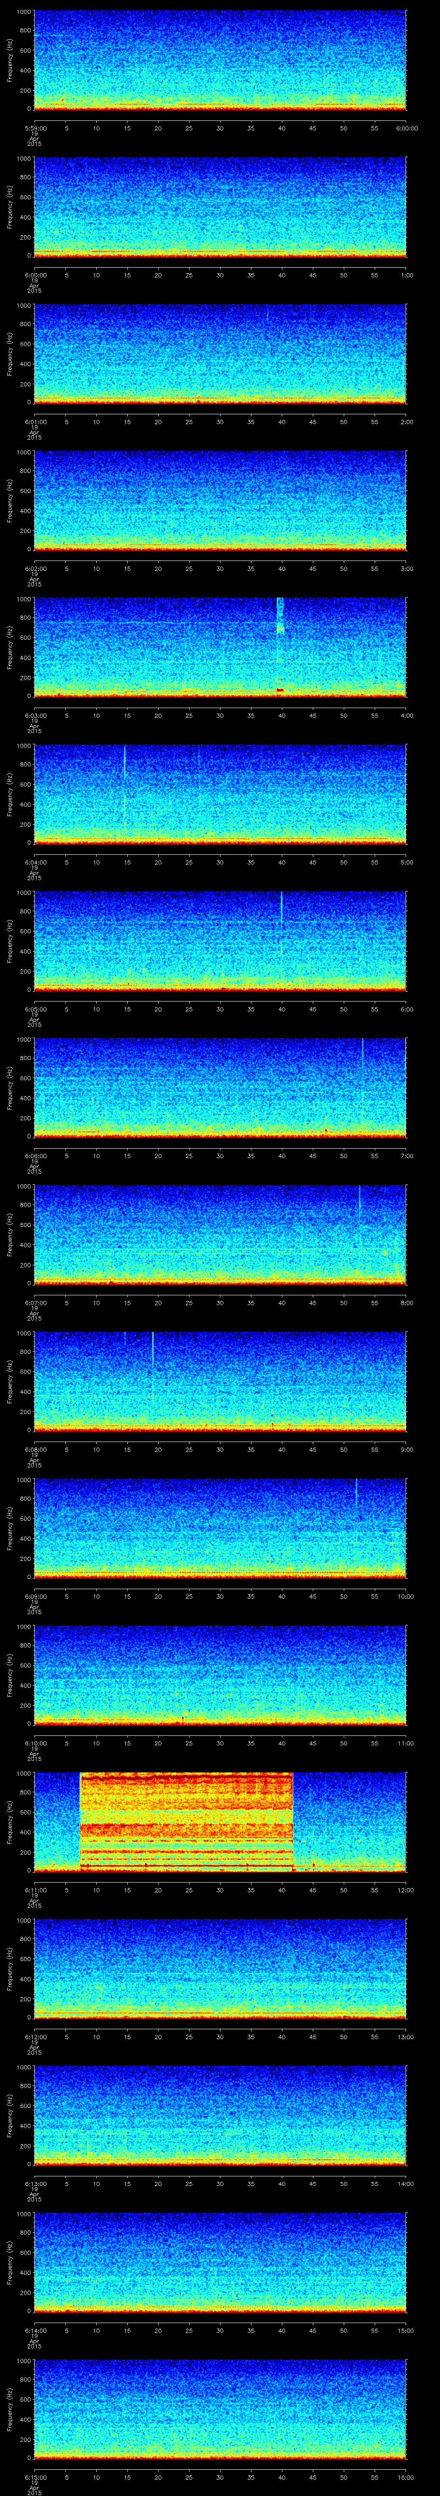
Task: Click the 2:00 end time label
Action: (406, 421)
